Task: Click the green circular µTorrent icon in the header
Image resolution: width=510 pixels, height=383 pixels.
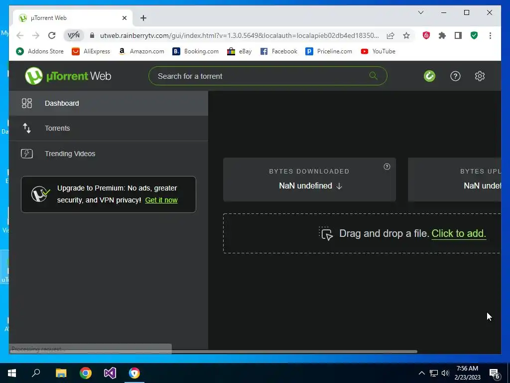Action: tap(429, 76)
